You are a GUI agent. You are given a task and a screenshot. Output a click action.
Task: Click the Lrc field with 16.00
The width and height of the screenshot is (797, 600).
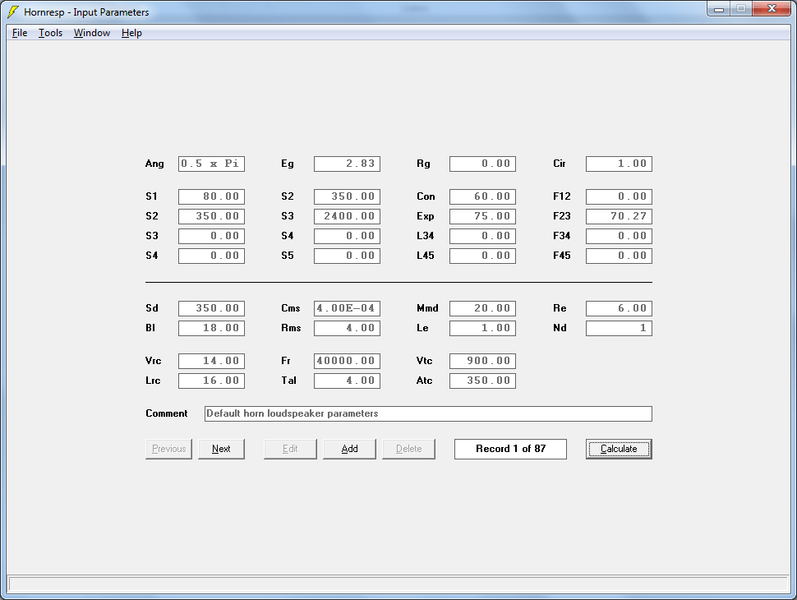tap(211, 381)
